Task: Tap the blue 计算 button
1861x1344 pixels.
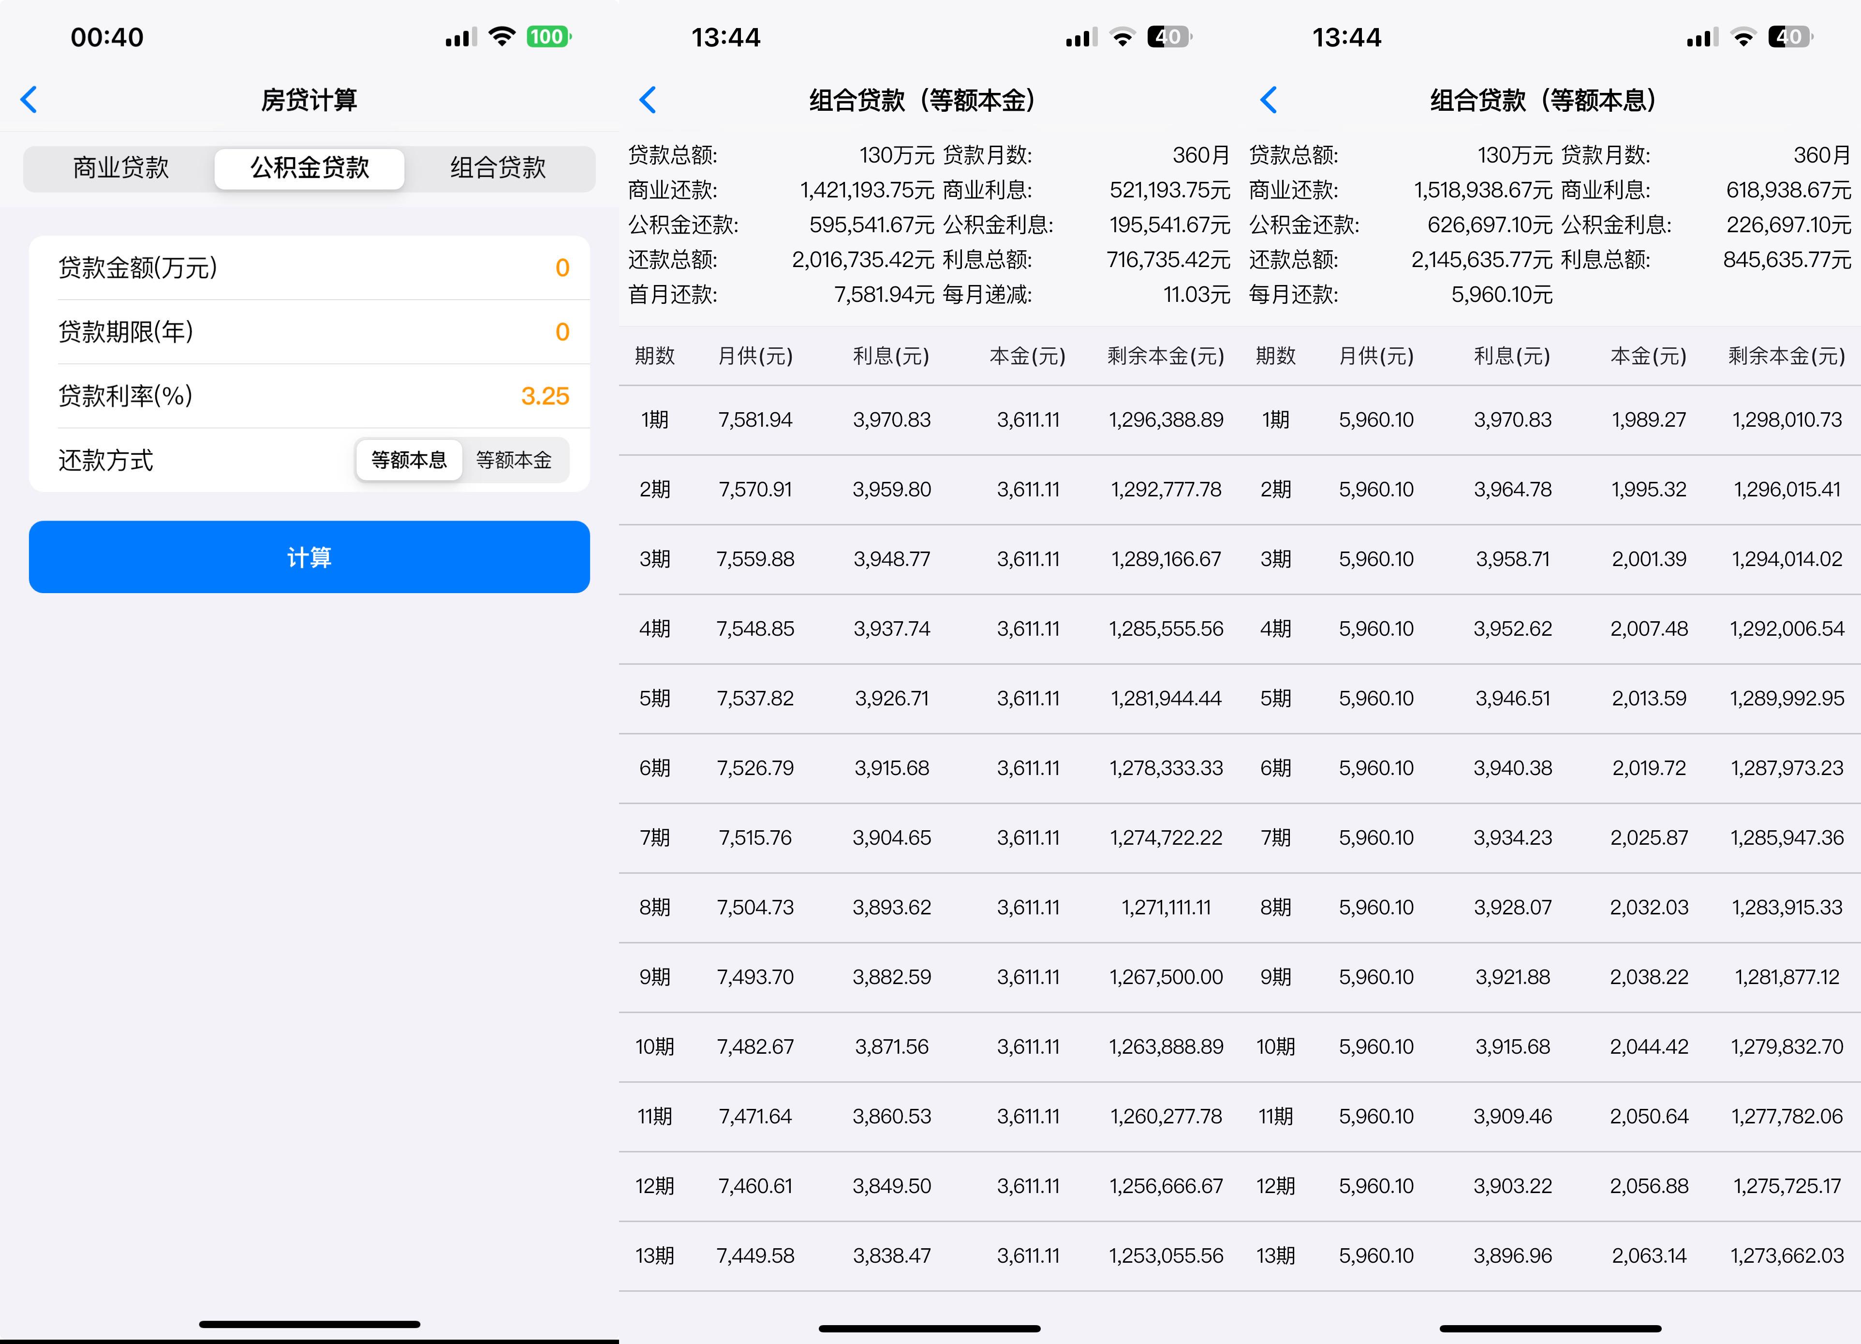Action: 310,557
